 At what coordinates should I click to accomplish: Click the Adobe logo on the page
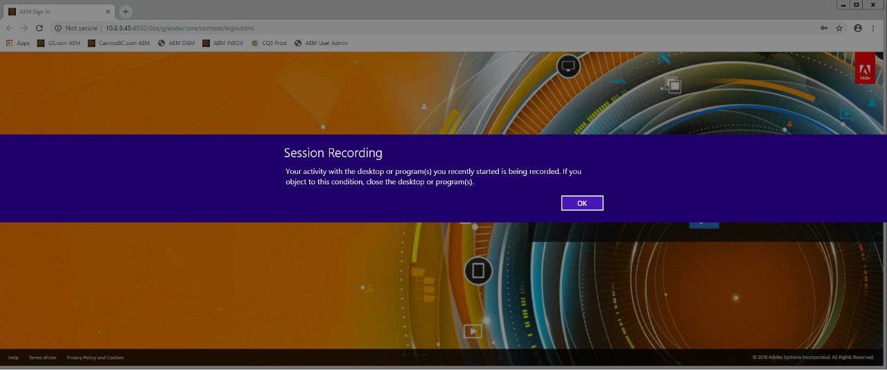coord(865,68)
